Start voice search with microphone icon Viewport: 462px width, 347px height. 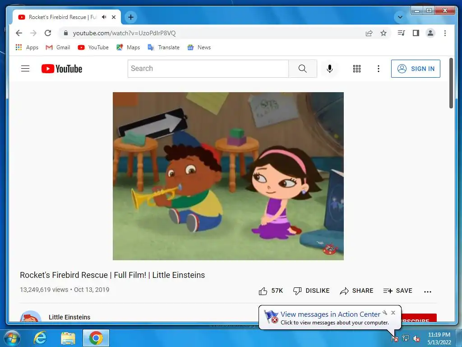tap(330, 69)
